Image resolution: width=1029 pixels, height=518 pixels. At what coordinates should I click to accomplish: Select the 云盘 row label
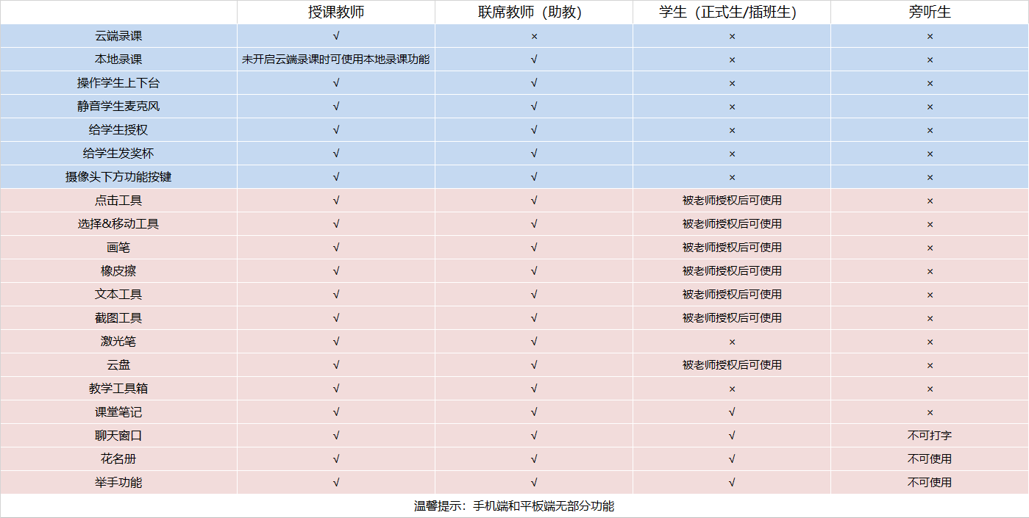118,365
